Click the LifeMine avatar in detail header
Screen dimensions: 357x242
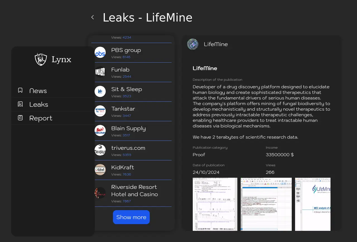[x=193, y=44]
